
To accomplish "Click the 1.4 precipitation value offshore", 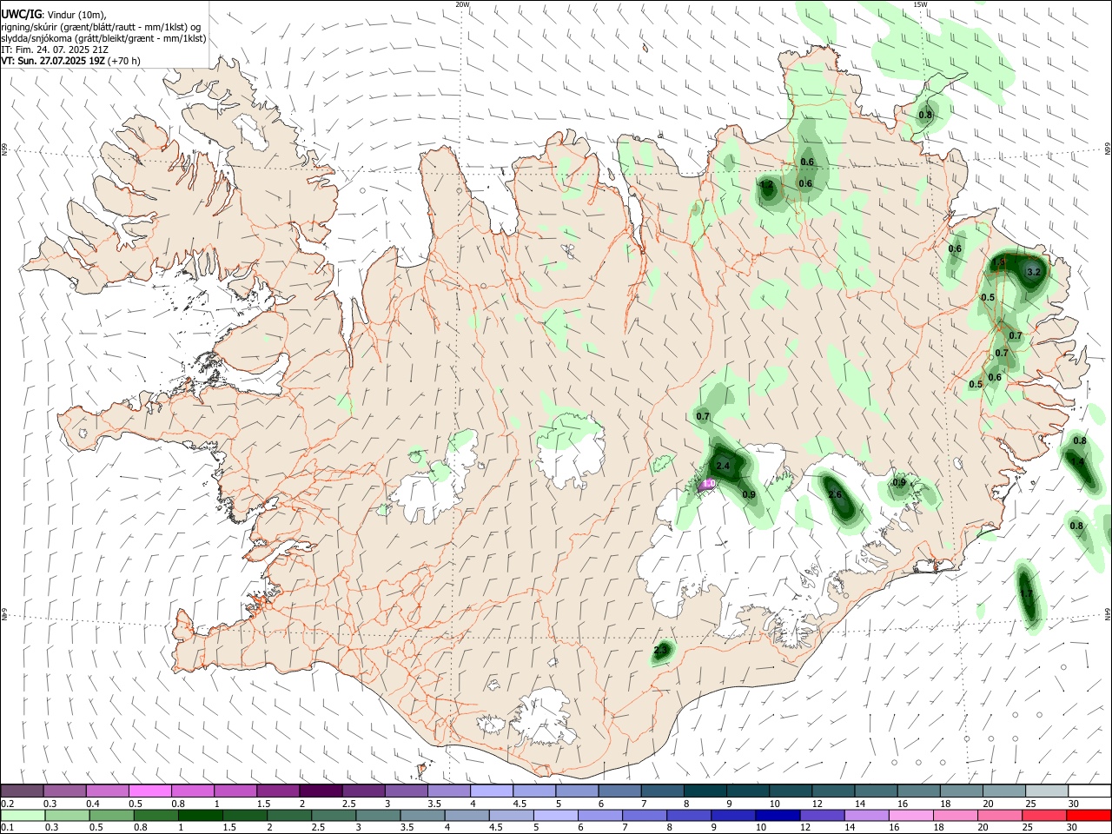I will click(1077, 461).
